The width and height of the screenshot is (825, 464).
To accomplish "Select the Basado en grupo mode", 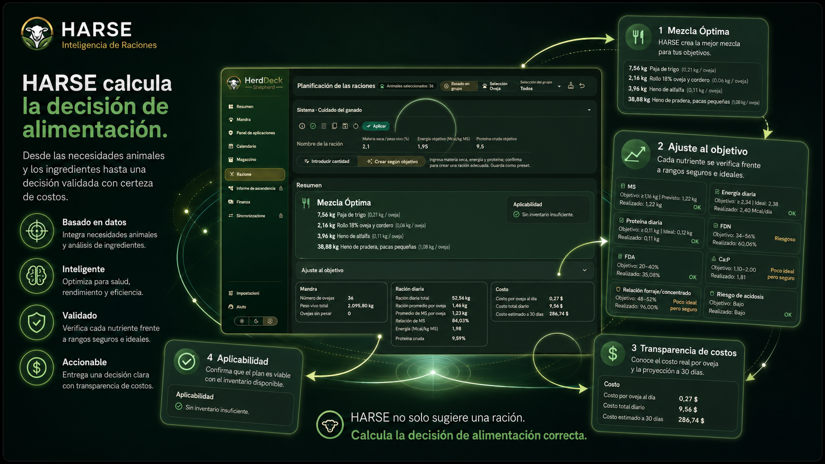I will point(458,86).
